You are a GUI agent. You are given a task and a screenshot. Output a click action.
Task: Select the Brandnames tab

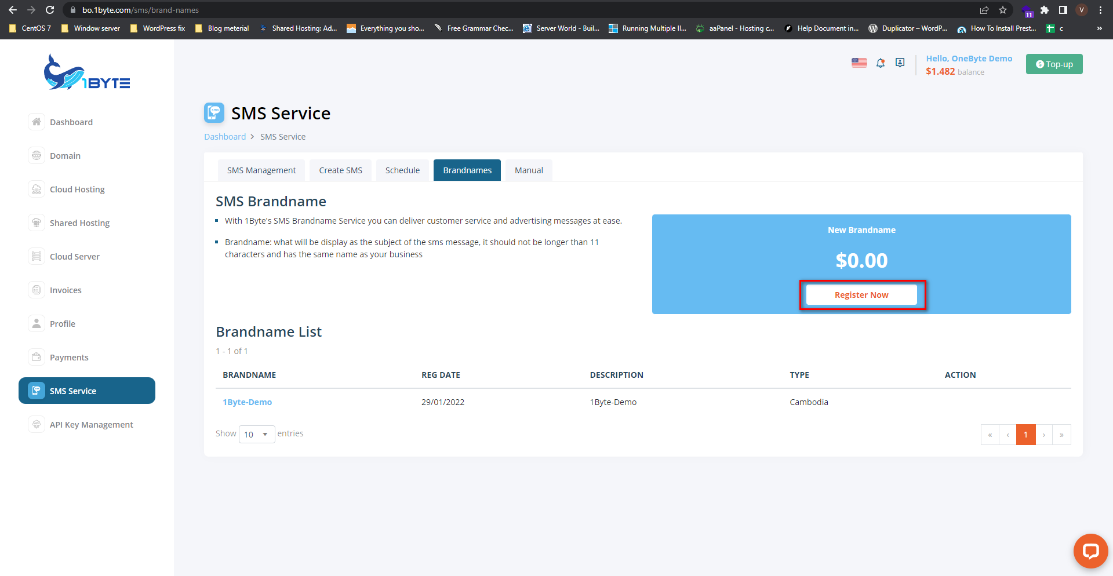tap(467, 170)
